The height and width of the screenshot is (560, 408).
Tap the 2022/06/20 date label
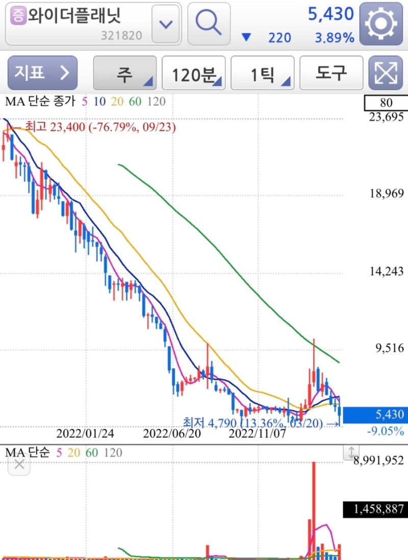[x=172, y=433]
